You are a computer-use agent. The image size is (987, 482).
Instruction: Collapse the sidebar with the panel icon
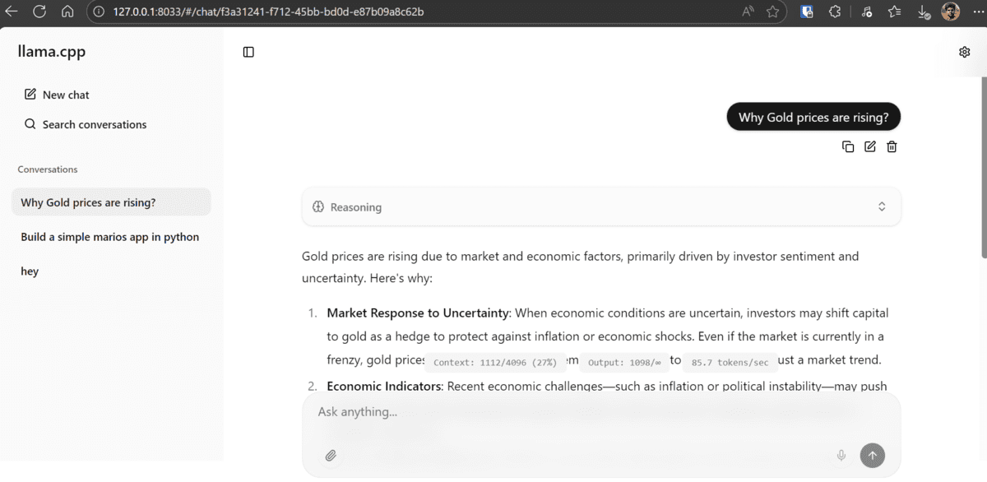click(248, 51)
